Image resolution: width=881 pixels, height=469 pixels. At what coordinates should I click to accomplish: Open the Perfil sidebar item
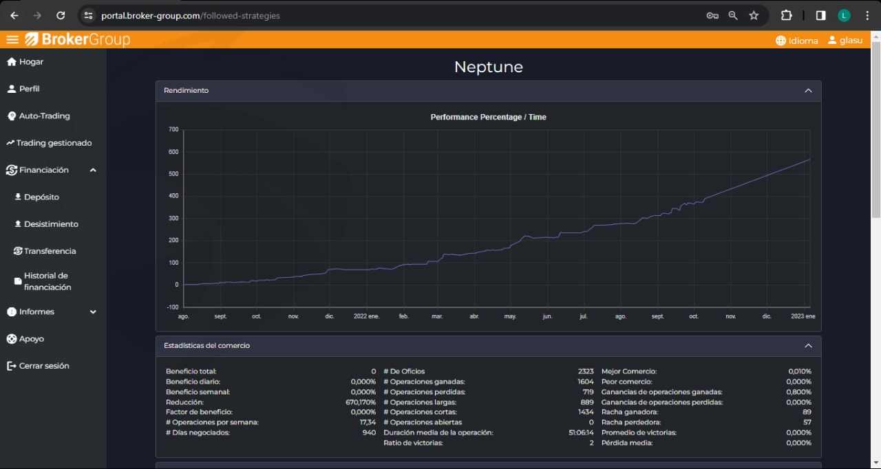point(29,89)
